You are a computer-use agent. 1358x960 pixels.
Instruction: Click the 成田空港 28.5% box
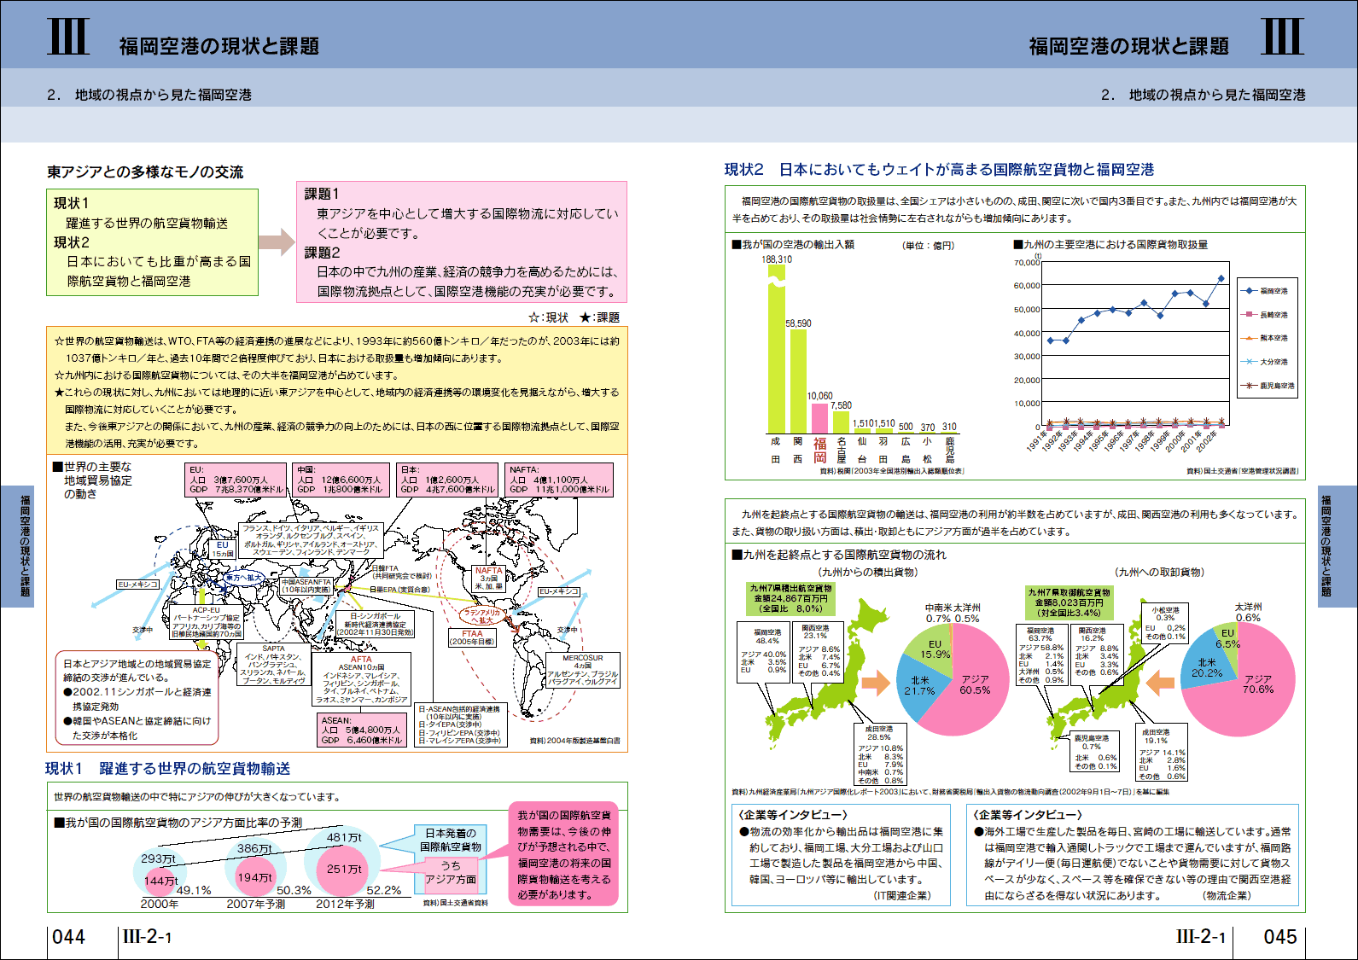pyautogui.click(x=880, y=754)
